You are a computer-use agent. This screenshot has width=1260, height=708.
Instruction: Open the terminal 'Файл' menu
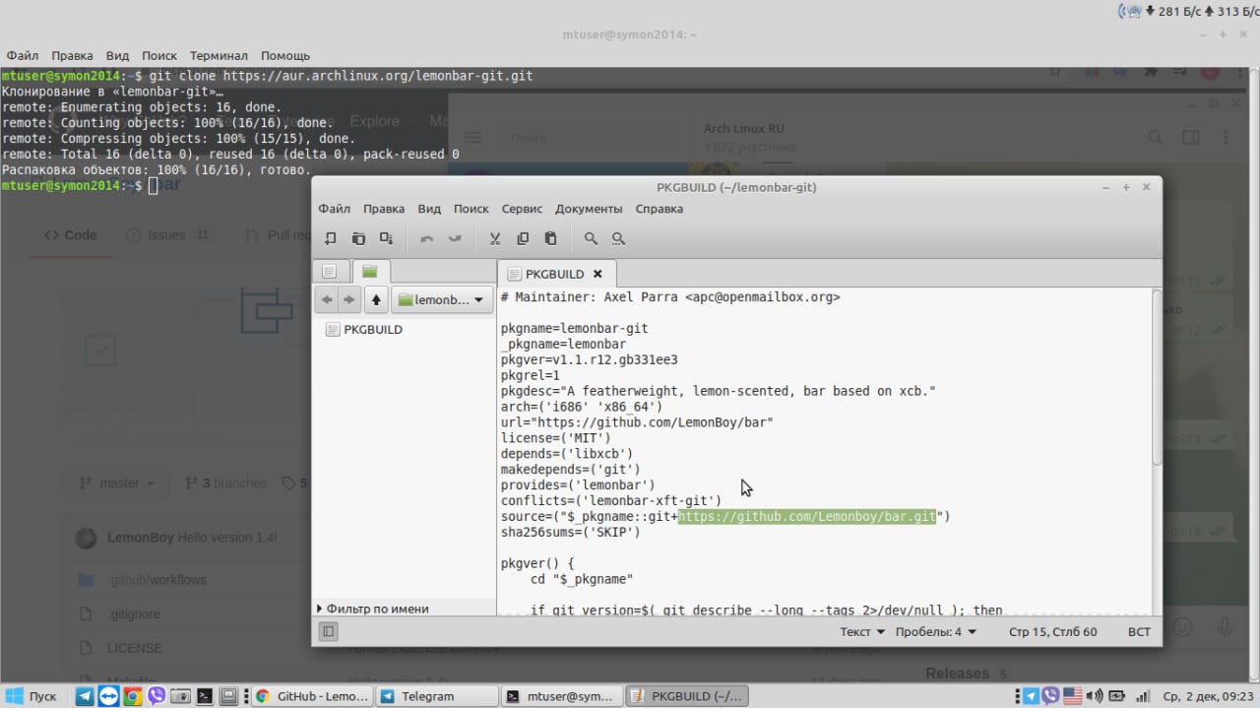click(23, 56)
